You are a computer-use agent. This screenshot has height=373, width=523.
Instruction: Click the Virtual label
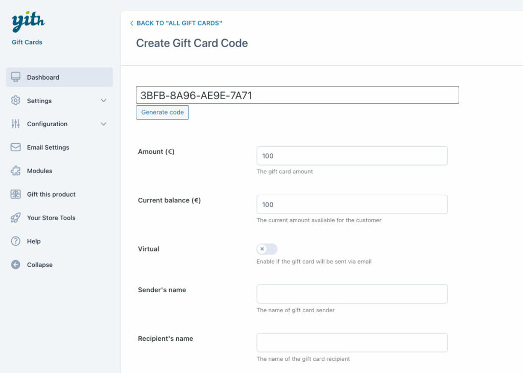click(149, 249)
